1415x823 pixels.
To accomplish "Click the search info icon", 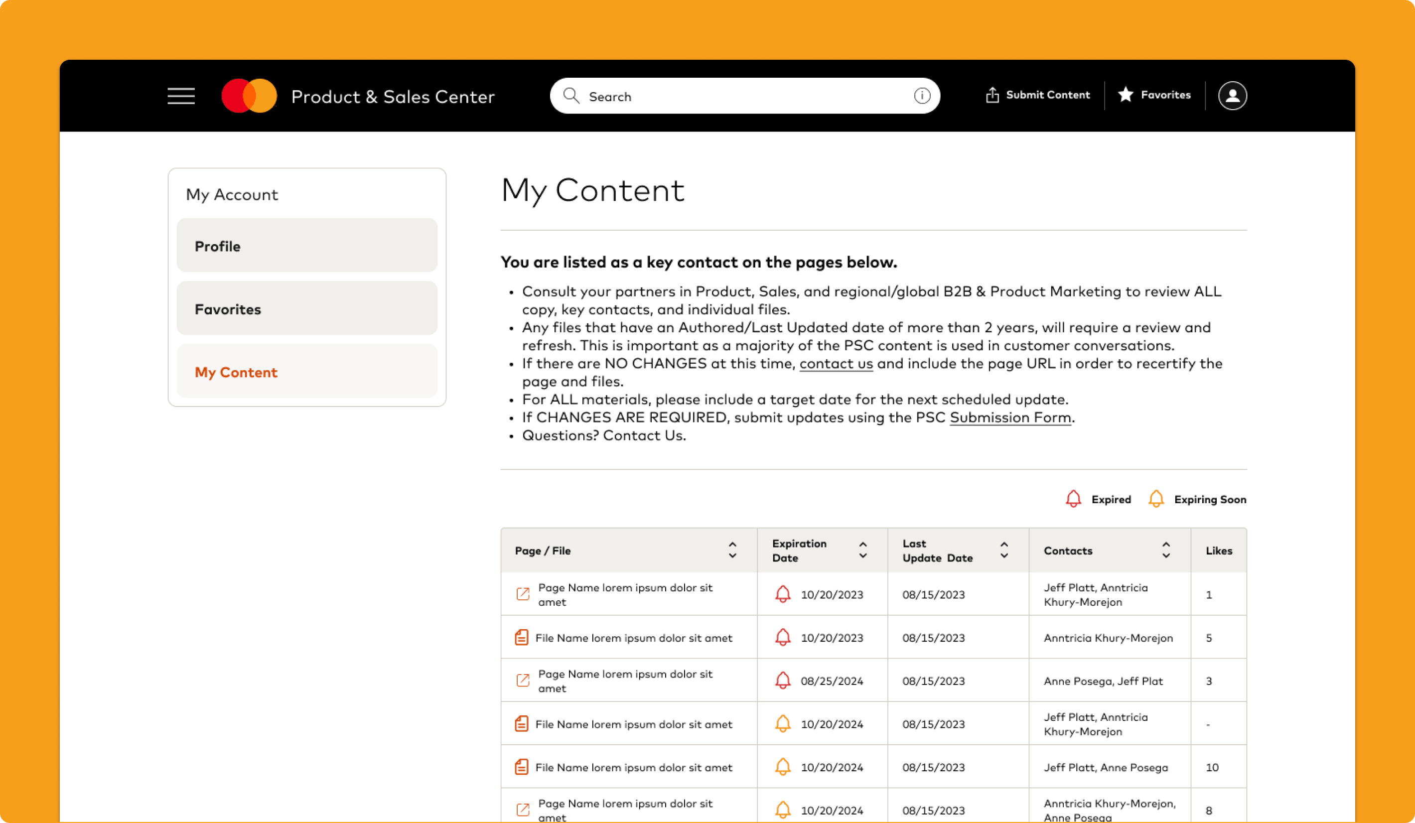I will (x=921, y=96).
